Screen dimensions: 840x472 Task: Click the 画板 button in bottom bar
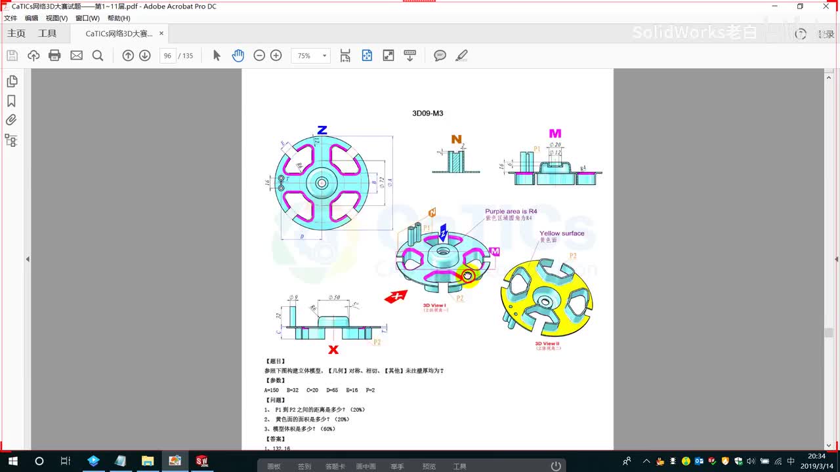[x=274, y=467]
